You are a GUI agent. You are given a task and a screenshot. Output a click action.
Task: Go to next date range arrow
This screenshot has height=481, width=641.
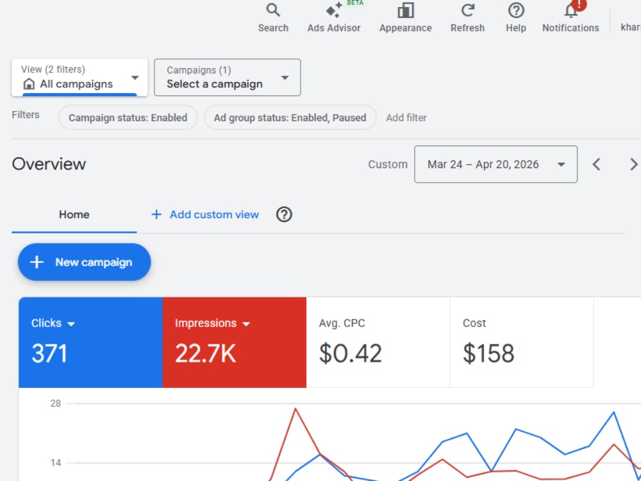point(633,164)
